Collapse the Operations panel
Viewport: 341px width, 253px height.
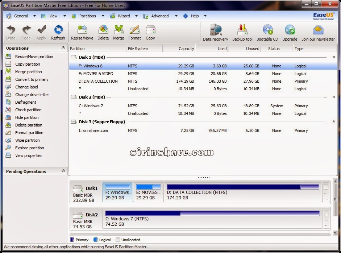coord(63,47)
